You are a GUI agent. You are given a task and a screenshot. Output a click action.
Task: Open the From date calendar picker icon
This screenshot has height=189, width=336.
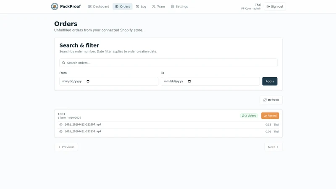88,81
